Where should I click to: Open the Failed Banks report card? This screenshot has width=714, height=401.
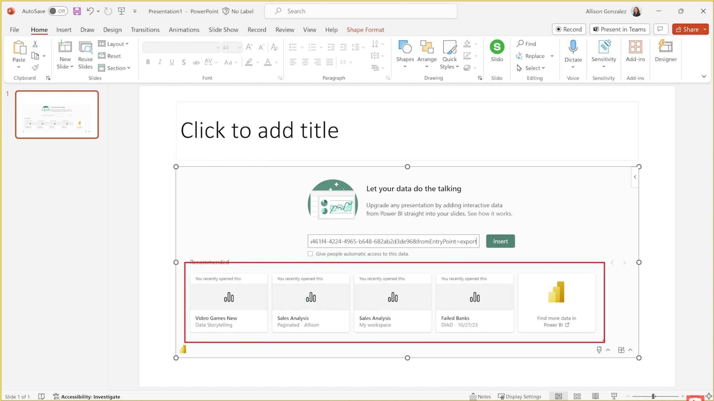click(474, 303)
